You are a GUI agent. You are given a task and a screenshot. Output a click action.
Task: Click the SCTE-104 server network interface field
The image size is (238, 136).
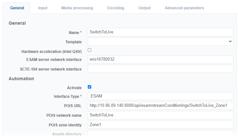click(x=160, y=69)
